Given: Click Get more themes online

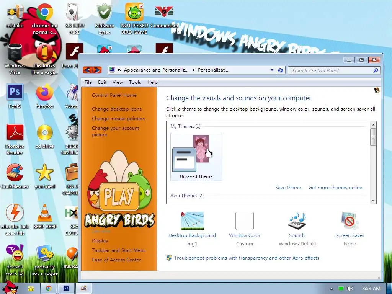Looking at the screenshot, I should click(335, 188).
